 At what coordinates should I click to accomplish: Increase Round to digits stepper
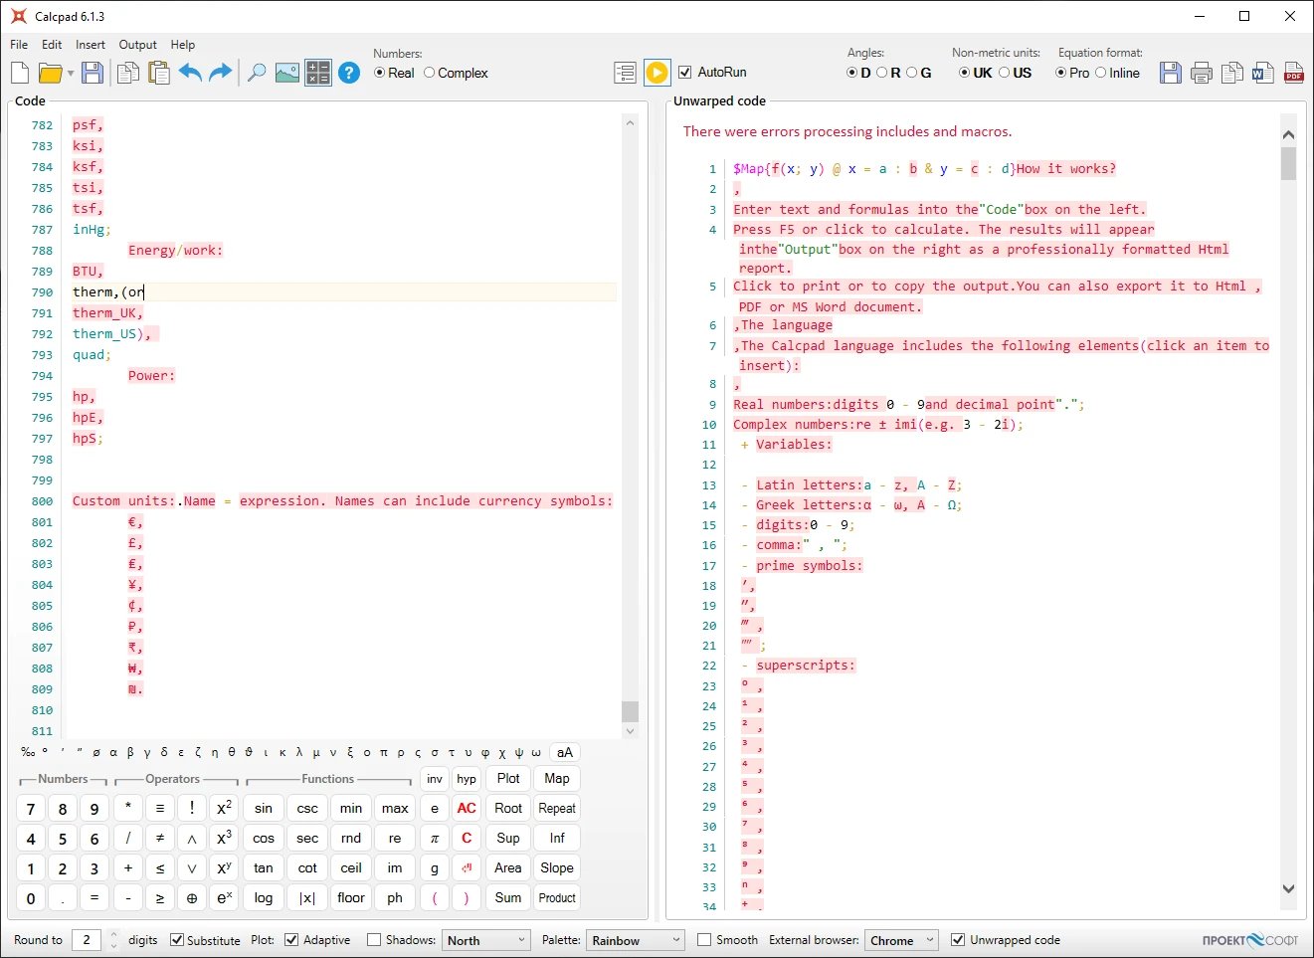(113, 935)
